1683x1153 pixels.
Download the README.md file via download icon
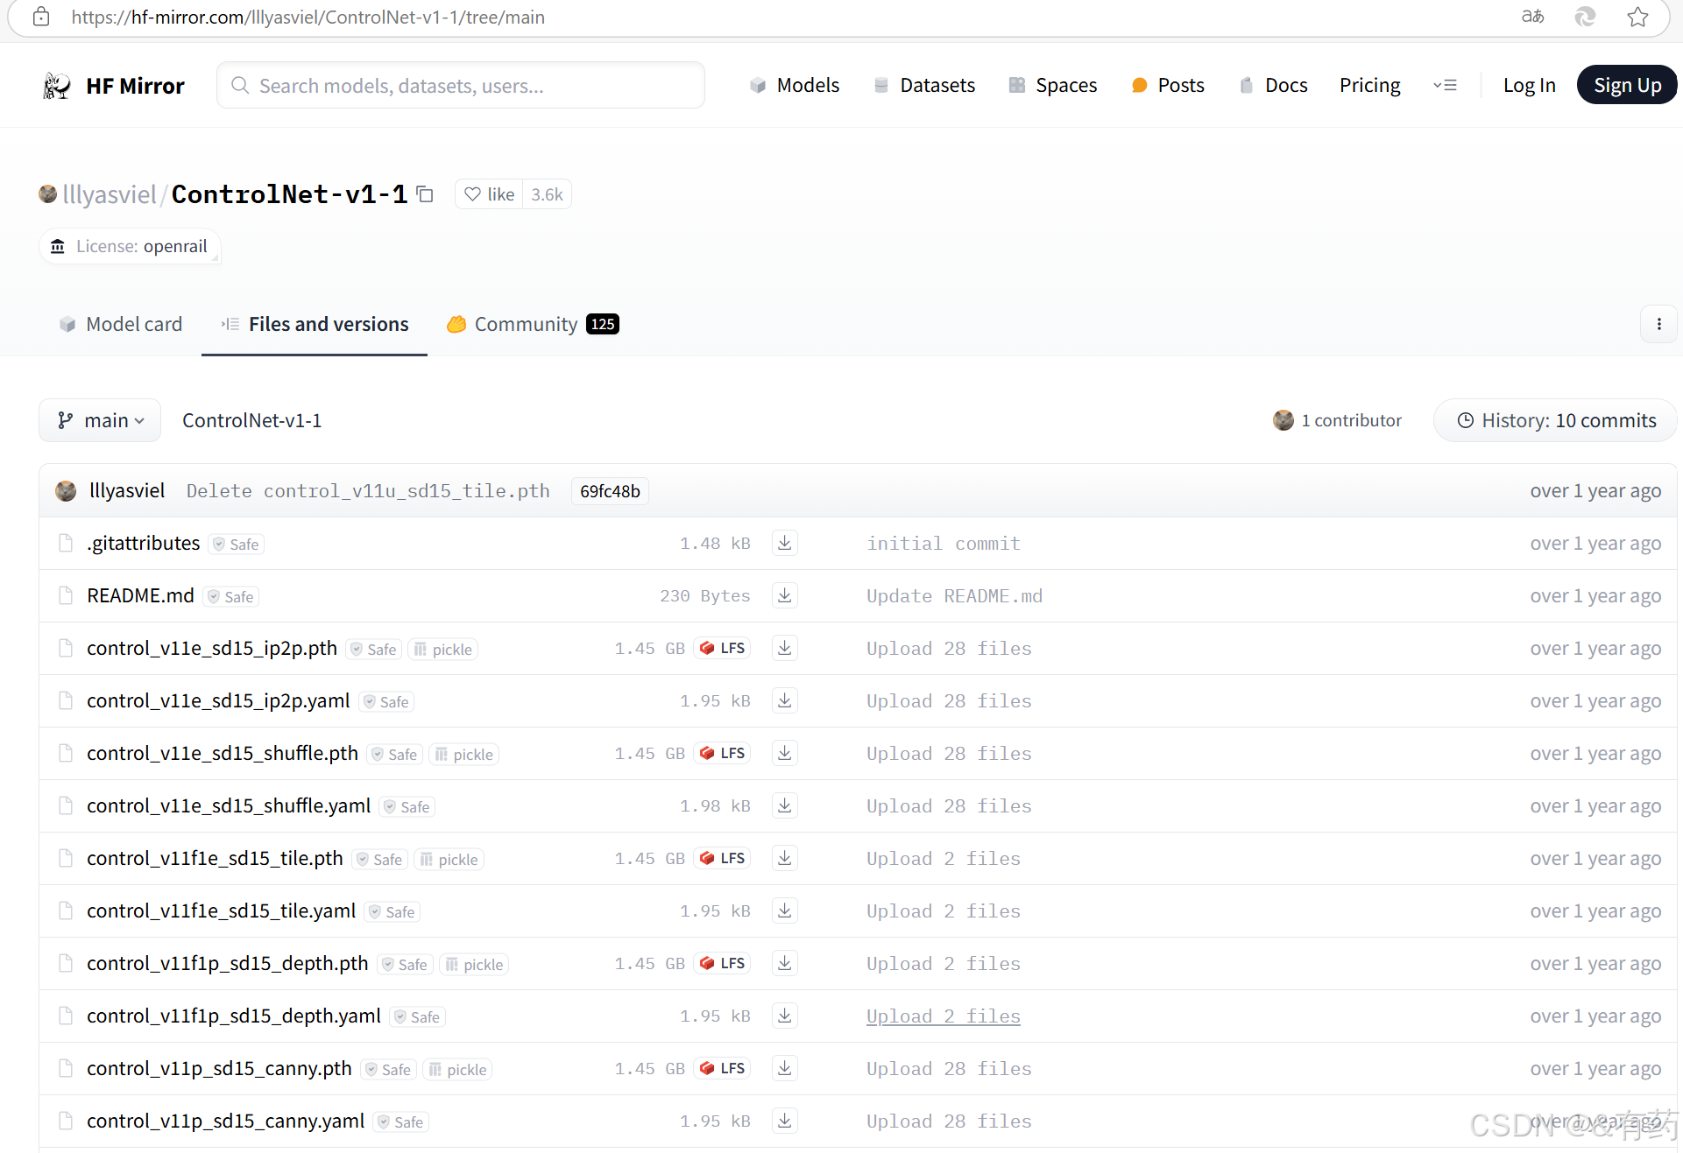point(784,595)
